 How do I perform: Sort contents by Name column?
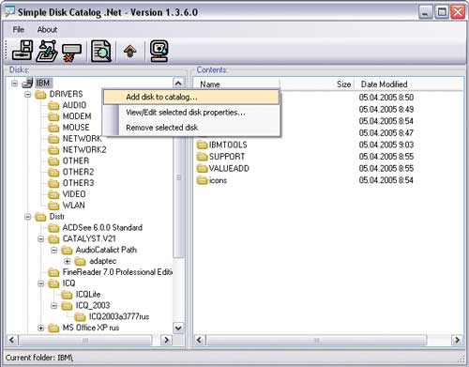[x=236, y=84]
